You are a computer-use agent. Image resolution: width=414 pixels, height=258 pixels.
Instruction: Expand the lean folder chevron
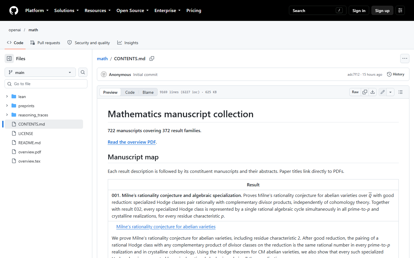click(x=7, y=97)
